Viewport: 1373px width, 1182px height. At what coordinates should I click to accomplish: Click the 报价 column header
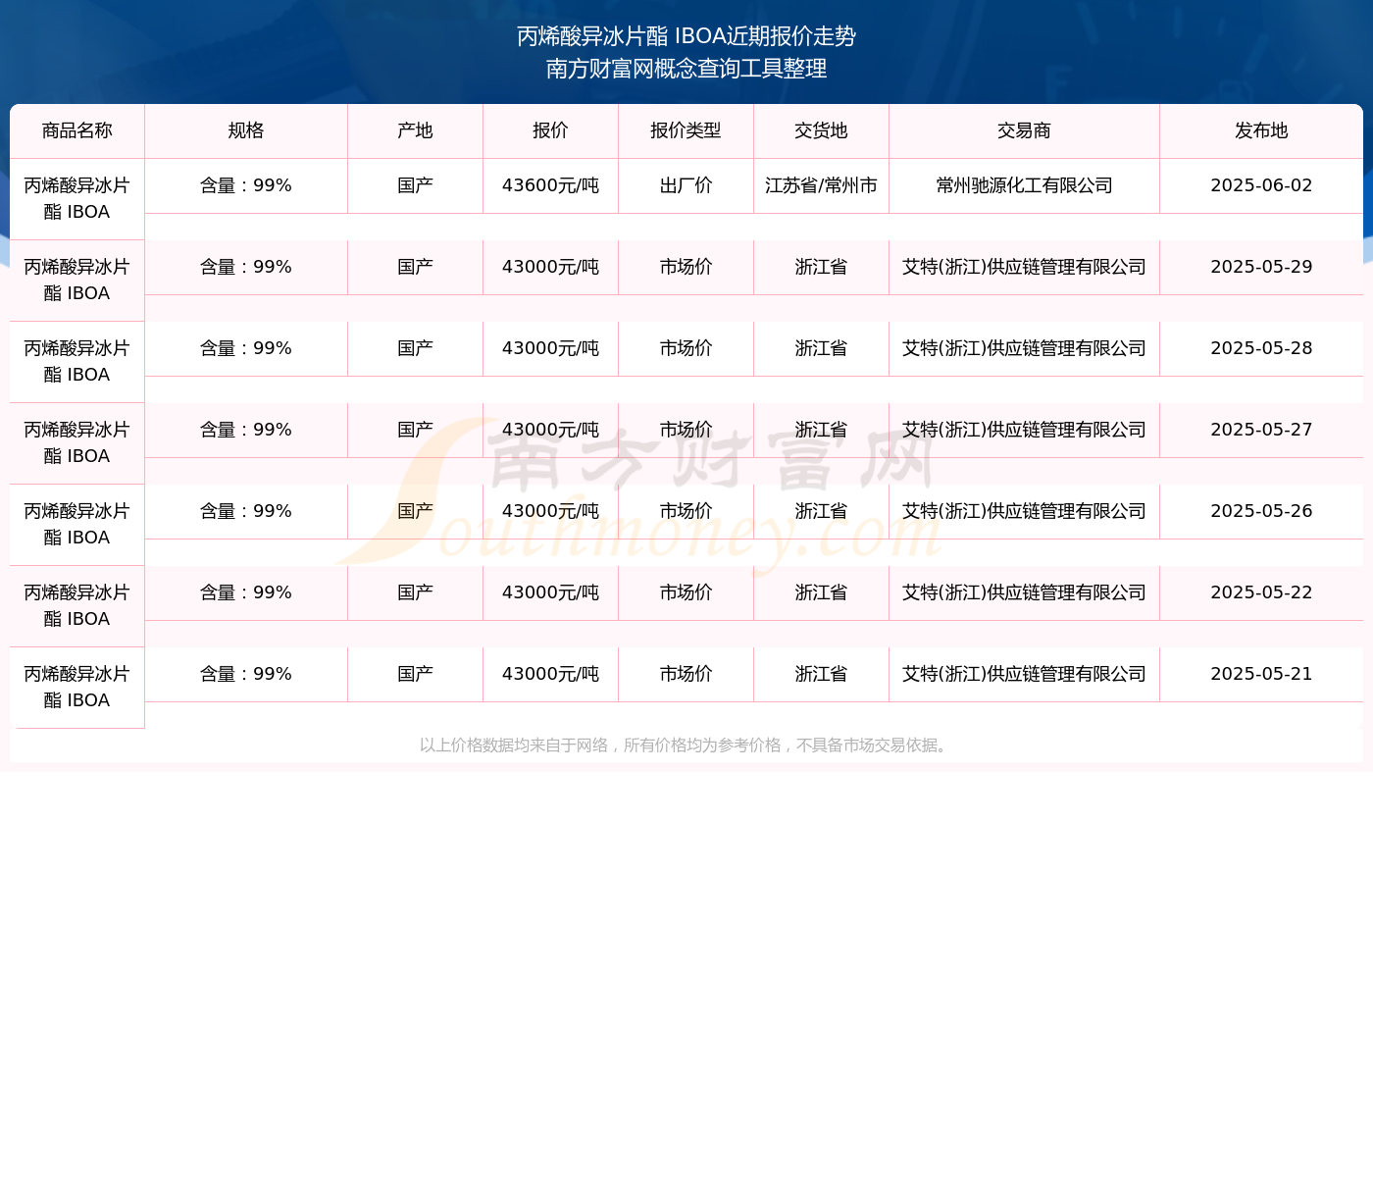point(551,131)
